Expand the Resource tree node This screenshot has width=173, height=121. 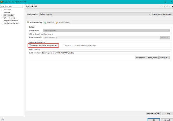(x=2, y=10)
